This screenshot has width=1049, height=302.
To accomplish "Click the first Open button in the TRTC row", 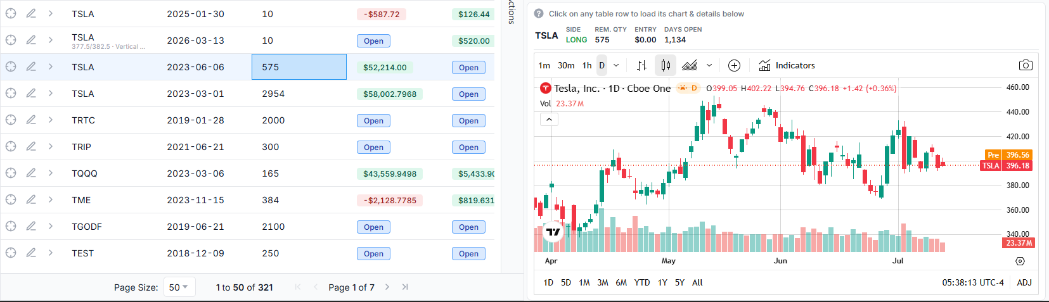I will coord(373,121).
